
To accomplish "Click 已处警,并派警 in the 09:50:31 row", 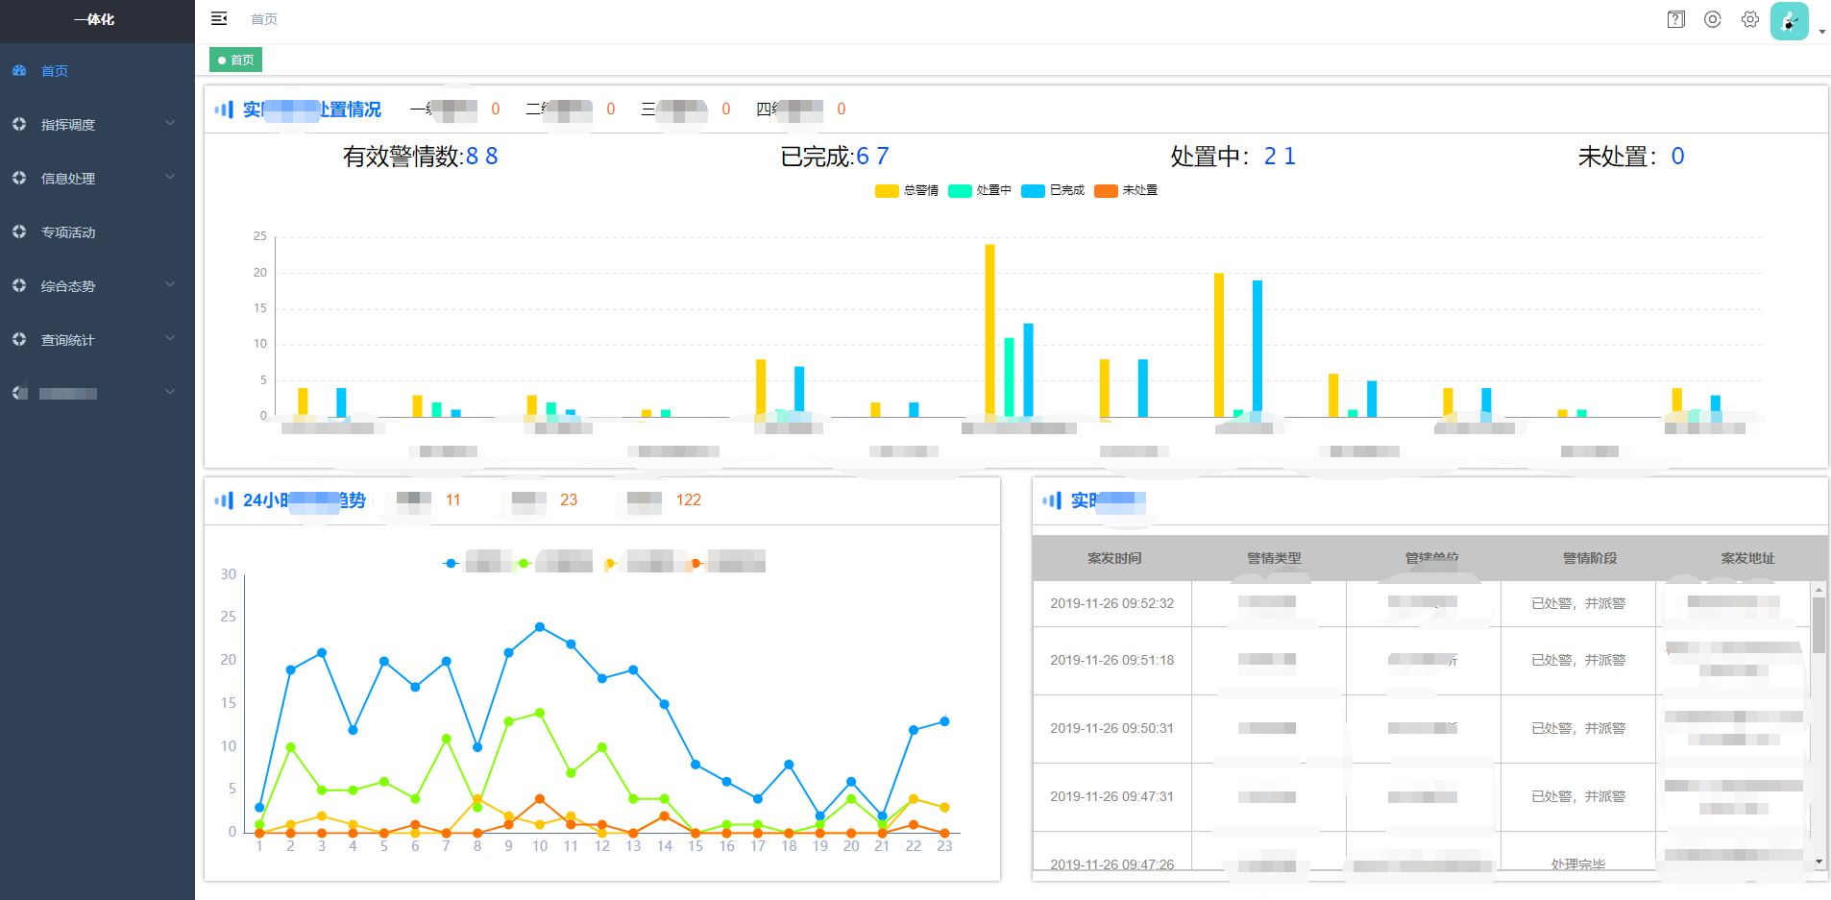I will point(1578,728).
